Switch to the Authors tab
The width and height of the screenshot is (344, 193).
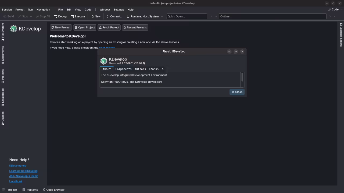140,69
